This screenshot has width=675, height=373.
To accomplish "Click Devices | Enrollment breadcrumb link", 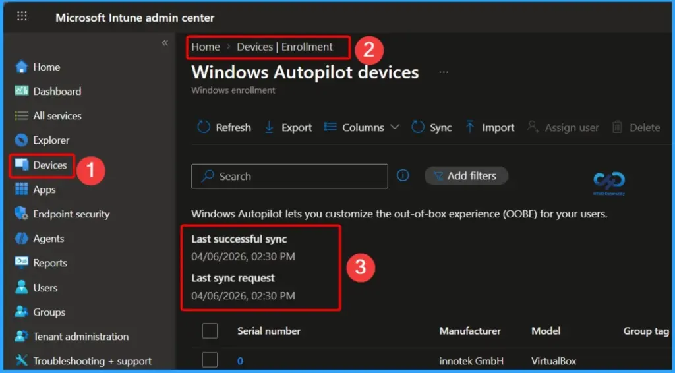I will pos(285,47).
